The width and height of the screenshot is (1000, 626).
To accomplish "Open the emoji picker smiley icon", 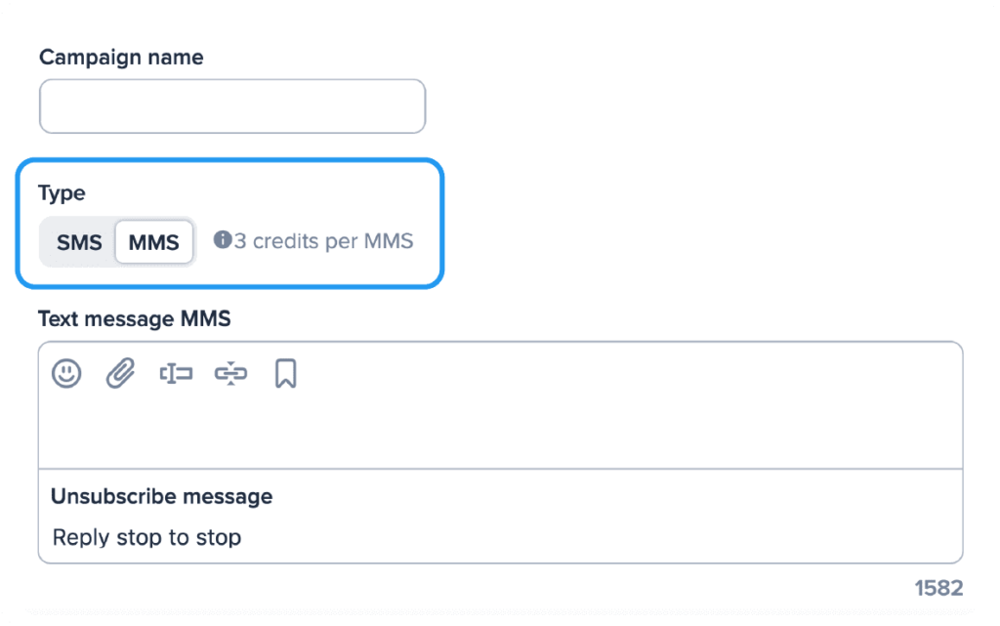I will (x=66, y=373).
